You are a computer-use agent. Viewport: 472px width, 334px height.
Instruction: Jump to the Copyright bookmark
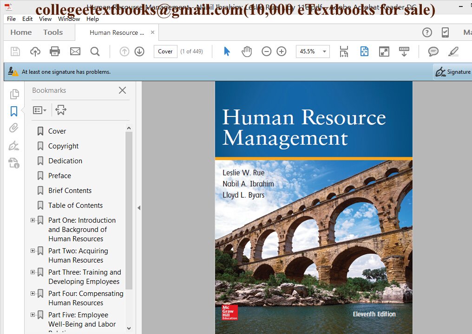63,146
